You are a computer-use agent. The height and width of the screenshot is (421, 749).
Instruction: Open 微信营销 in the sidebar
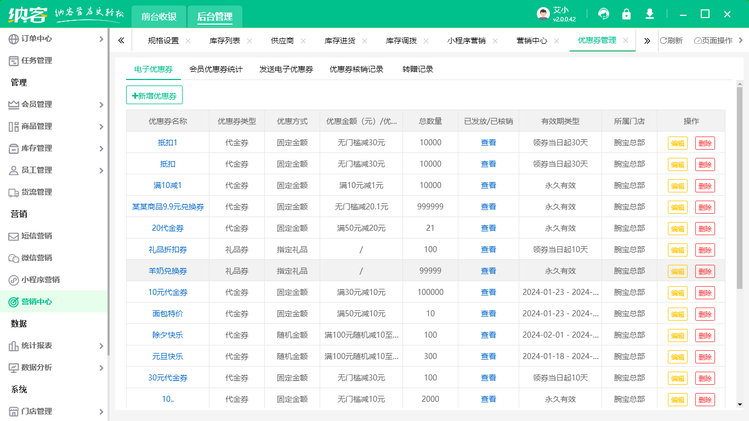pyautogui.click(x=36, y=258)
